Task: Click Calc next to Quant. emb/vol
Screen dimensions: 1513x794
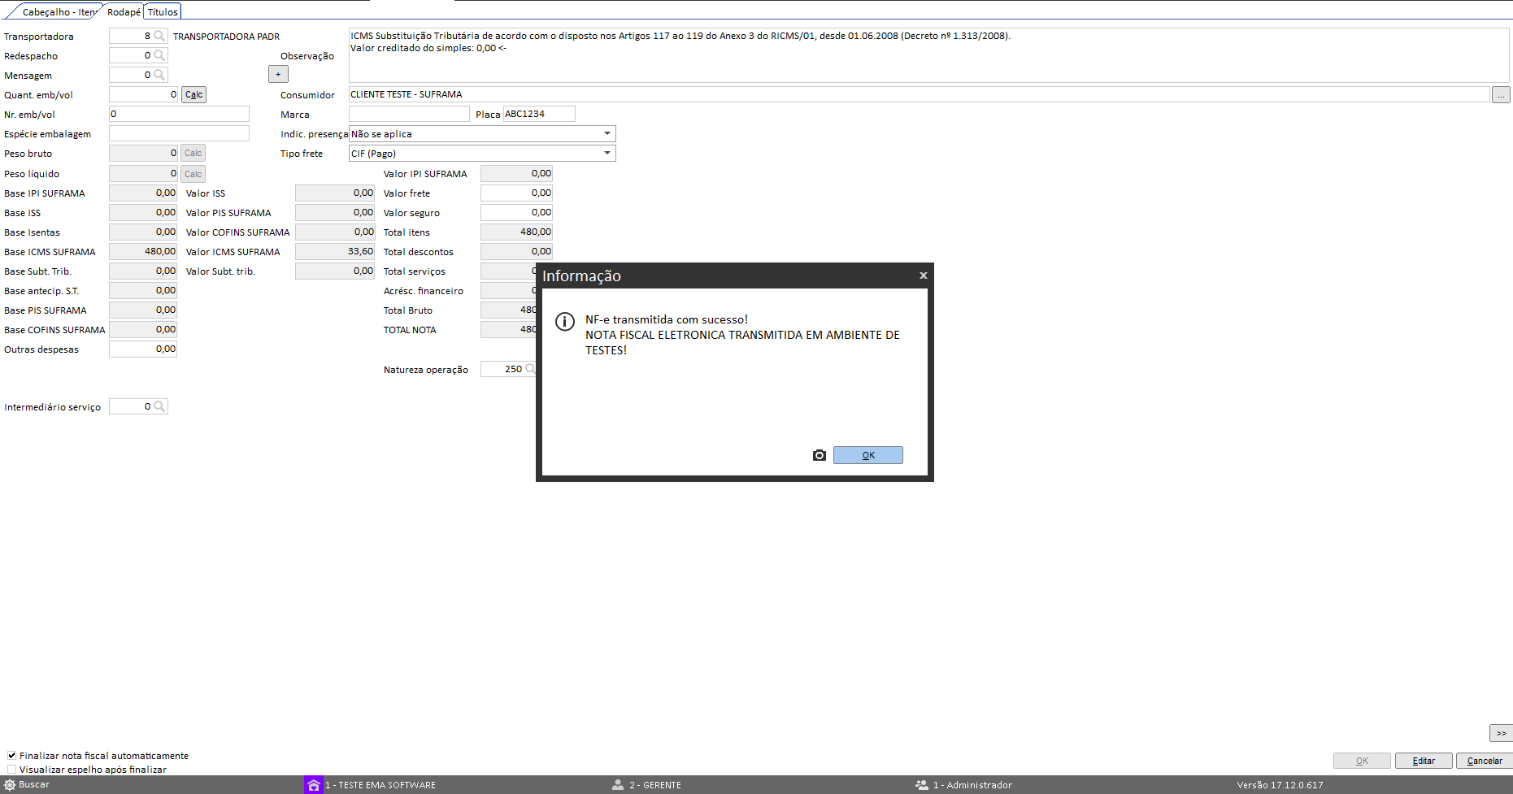Action: 193,95
